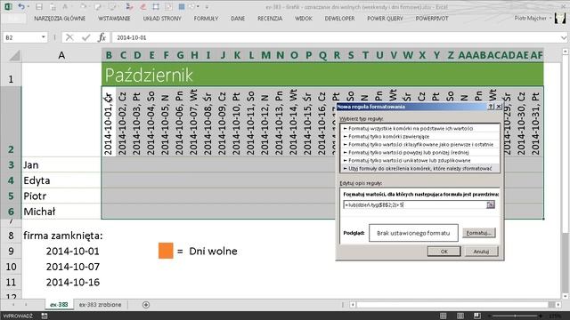Click the help question mark in the dialog title bar
570x320 pixels.
click(x=491, y=107)
